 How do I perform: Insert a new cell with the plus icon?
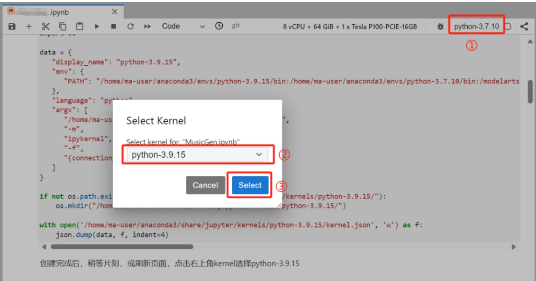point(29,27)
